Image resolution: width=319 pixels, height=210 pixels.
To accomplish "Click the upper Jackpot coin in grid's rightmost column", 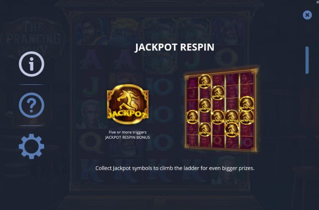I will coord(246,104).
